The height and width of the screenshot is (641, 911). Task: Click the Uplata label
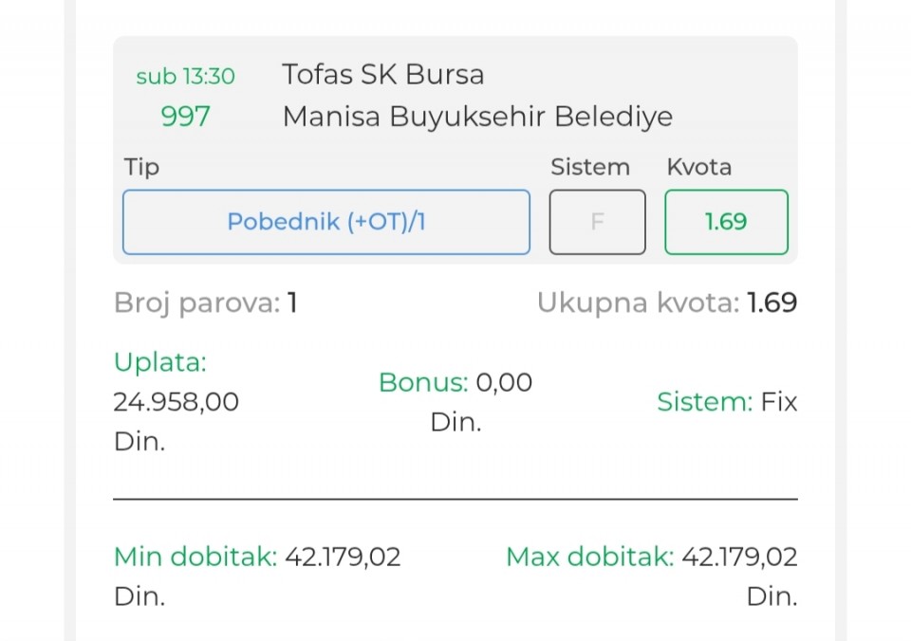(x=159, y=362)
